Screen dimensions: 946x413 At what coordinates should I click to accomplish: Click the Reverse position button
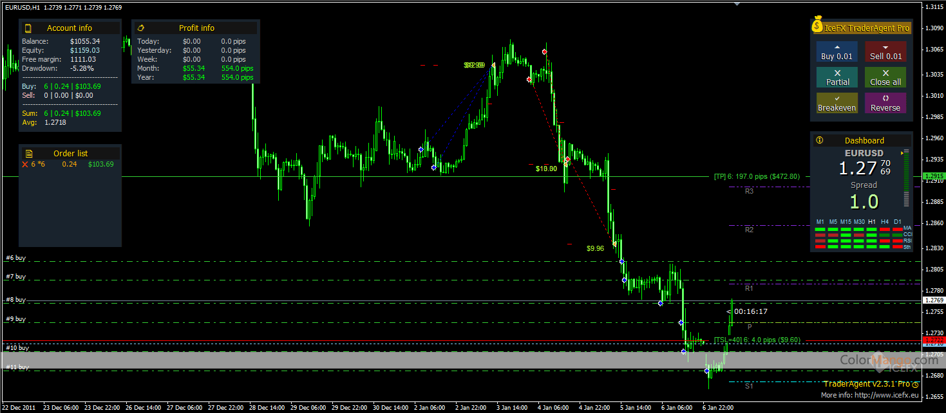(x=885, y=103)
